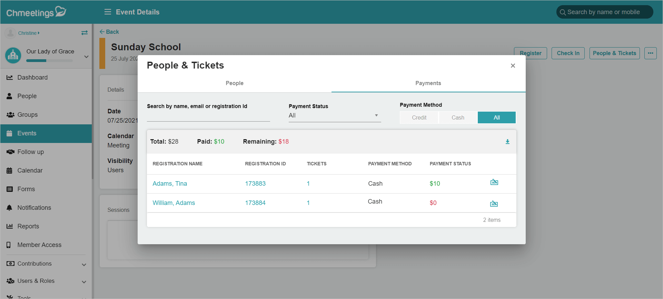
Task: Open payment details icon for William, Adams
Action: point(494,204)
